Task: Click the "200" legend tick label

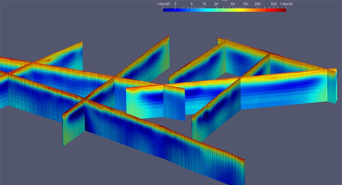Action: 257,4
